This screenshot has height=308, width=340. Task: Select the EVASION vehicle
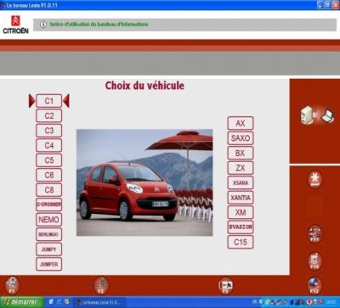pos(241,227)
